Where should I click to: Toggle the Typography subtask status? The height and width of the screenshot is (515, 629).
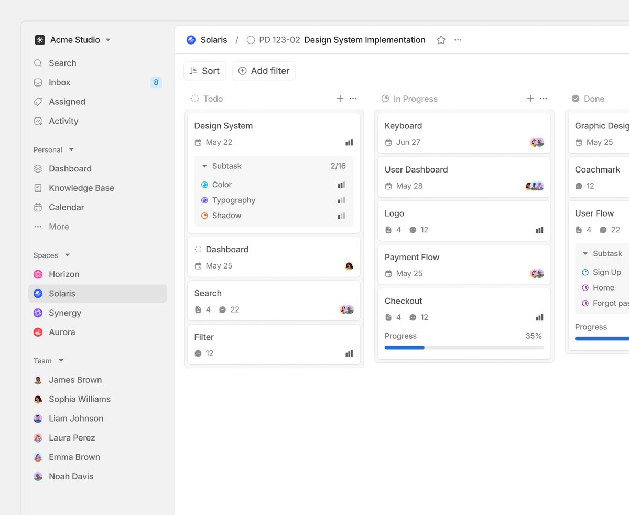[x=204, y=200]
